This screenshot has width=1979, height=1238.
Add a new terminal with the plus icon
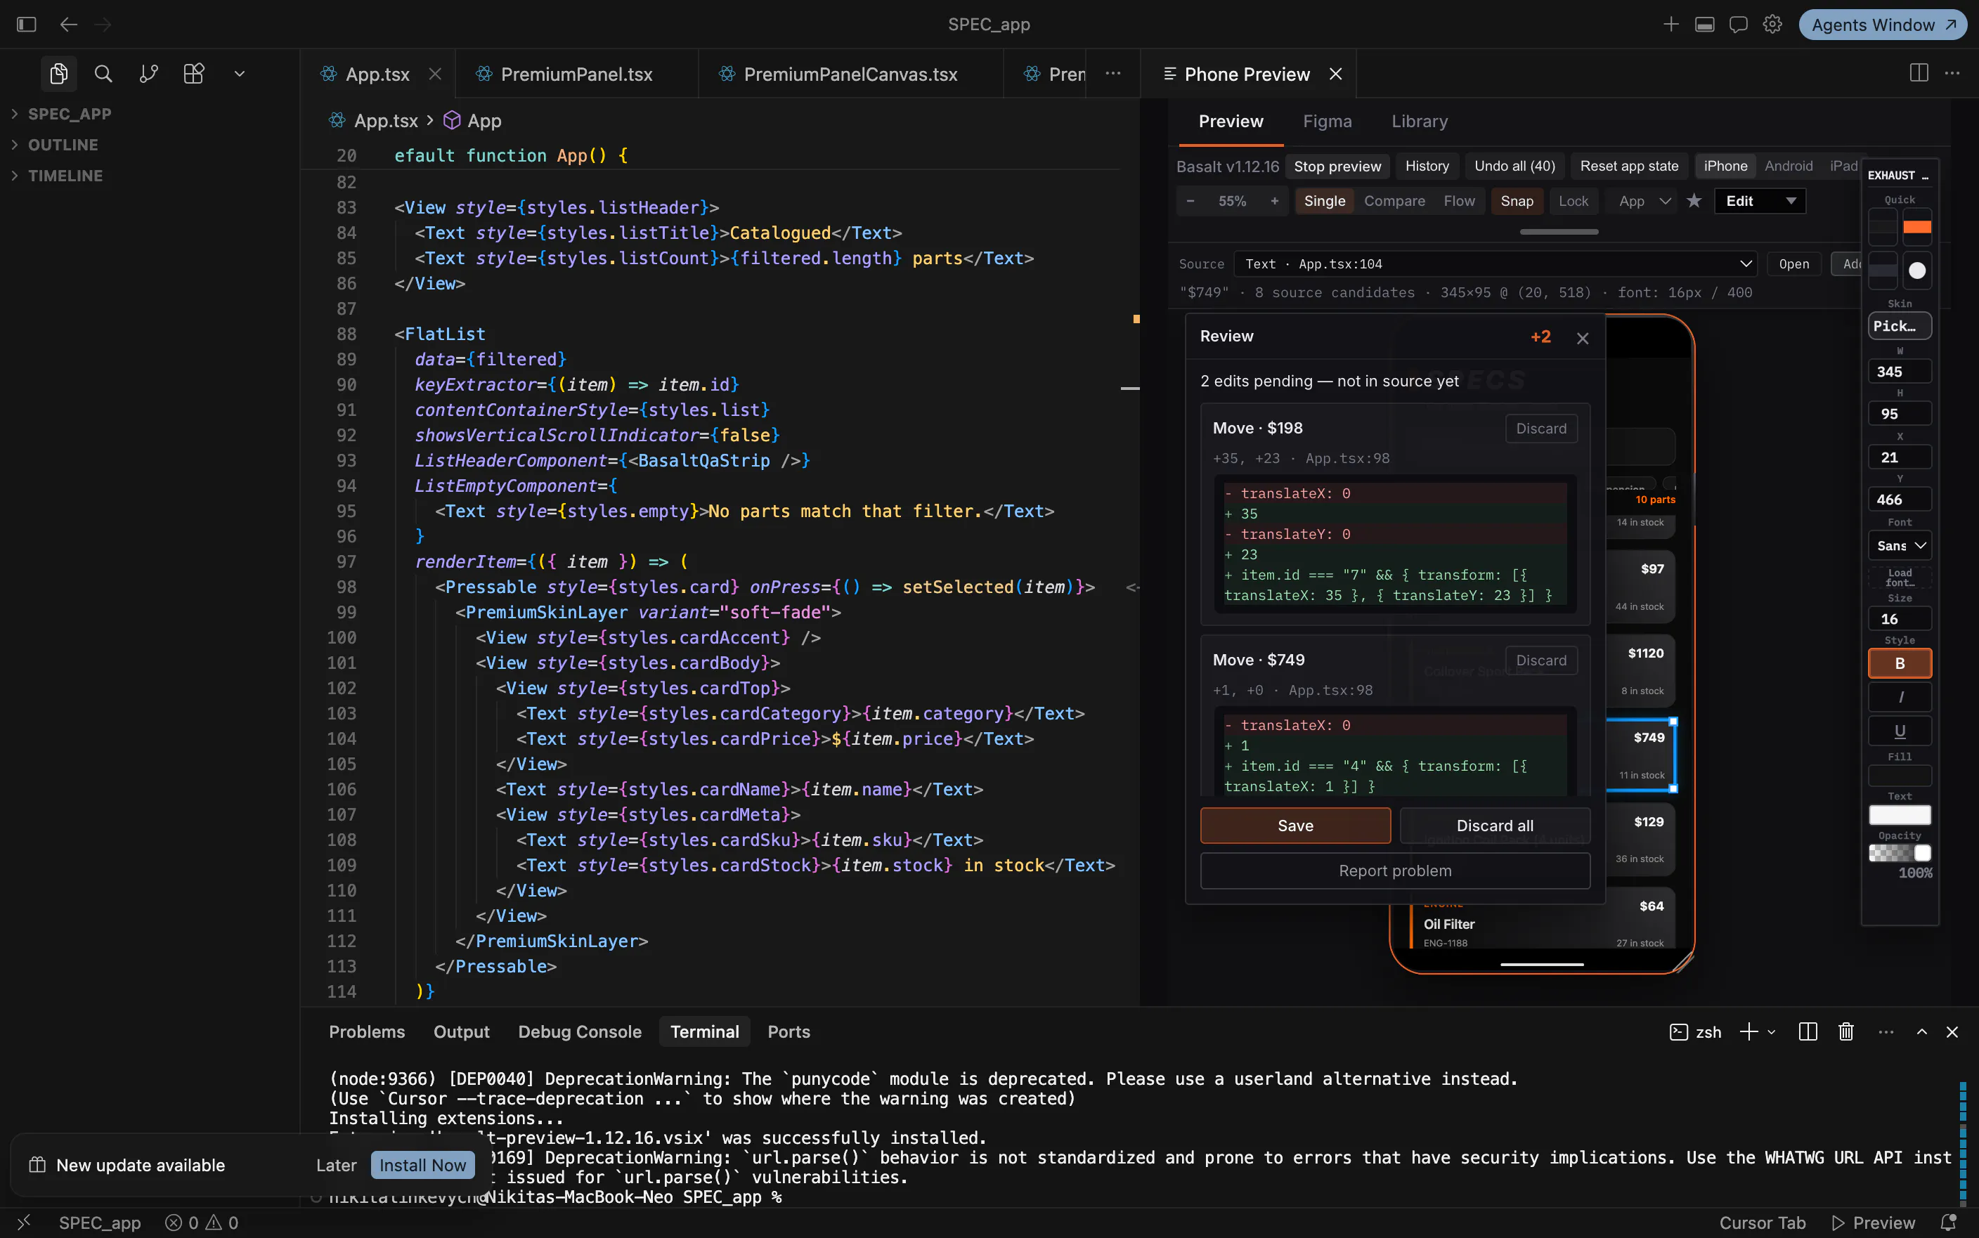pos(1748,1031)
